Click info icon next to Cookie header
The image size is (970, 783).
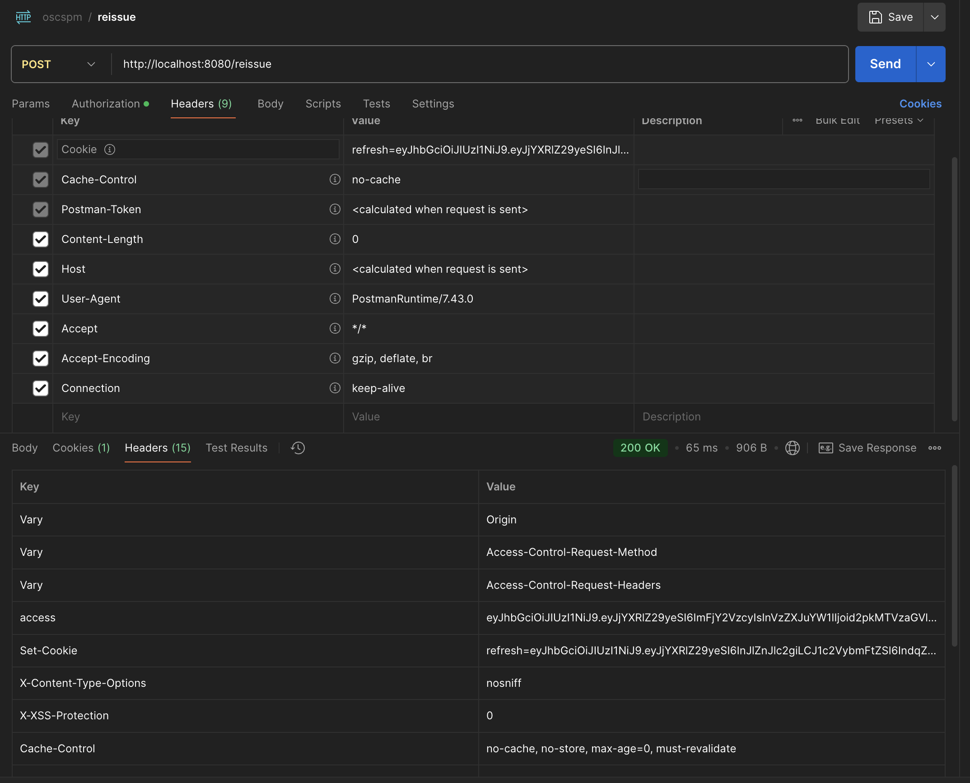[110, 149]
